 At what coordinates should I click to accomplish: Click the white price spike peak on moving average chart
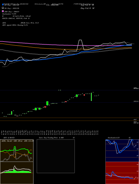(80, 40)
